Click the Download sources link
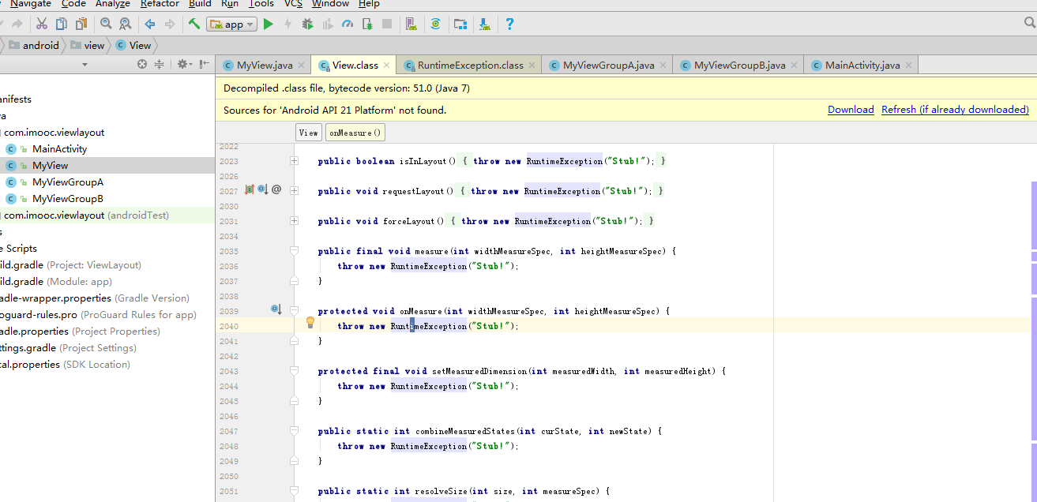The height and width of the screenshot is (502, 1037). pos(851,110)
